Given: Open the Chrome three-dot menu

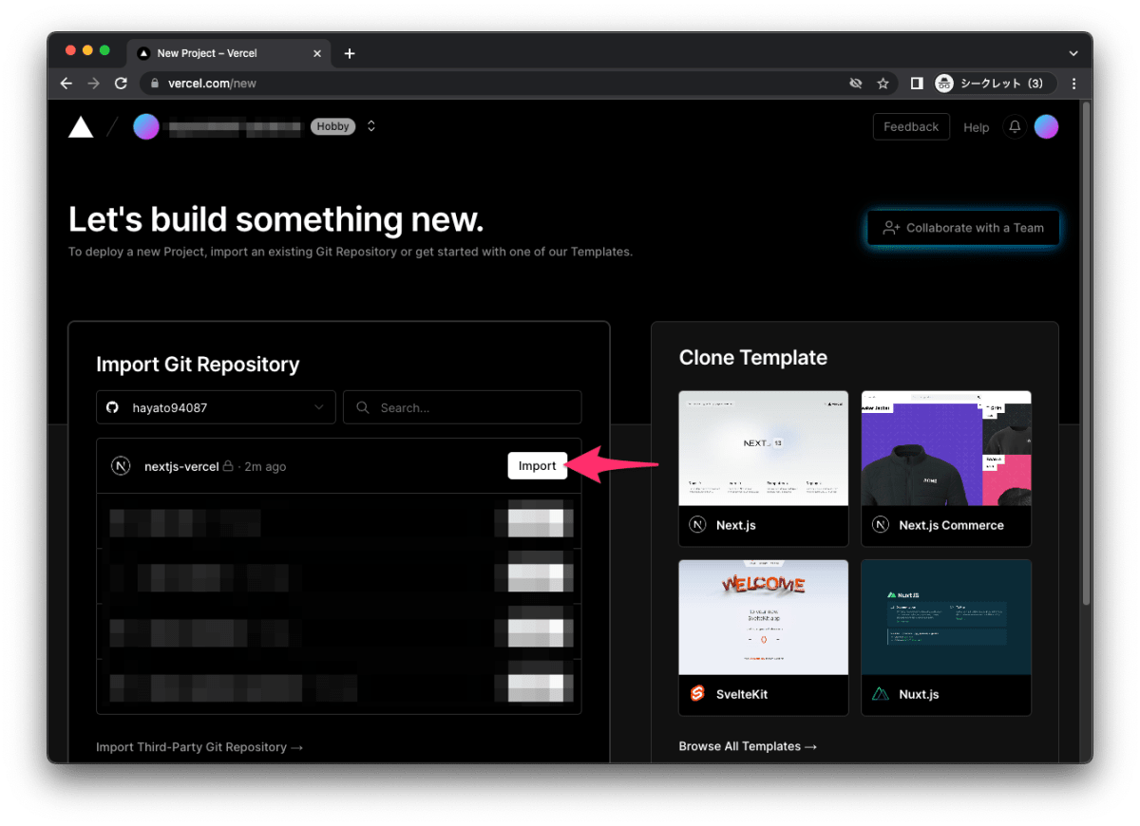Looking at the screenshot, I should tap(1073, 84).
